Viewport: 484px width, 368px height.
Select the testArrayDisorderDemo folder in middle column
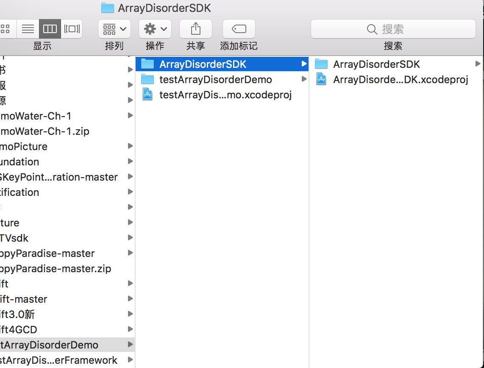(x=215, y=79)
